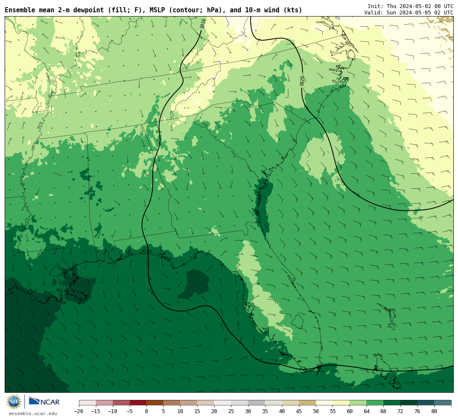Click the -20 to -15 colorbar swatch
This screenshot has width=458, height=419.
pyautogui.click(x=87, y=403)
